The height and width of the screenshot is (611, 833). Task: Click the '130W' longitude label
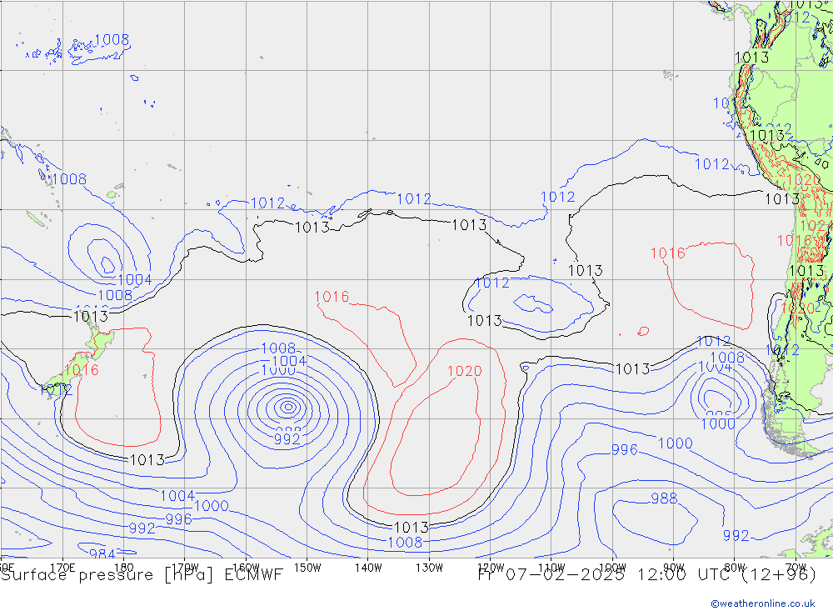[x=429, y=568]
